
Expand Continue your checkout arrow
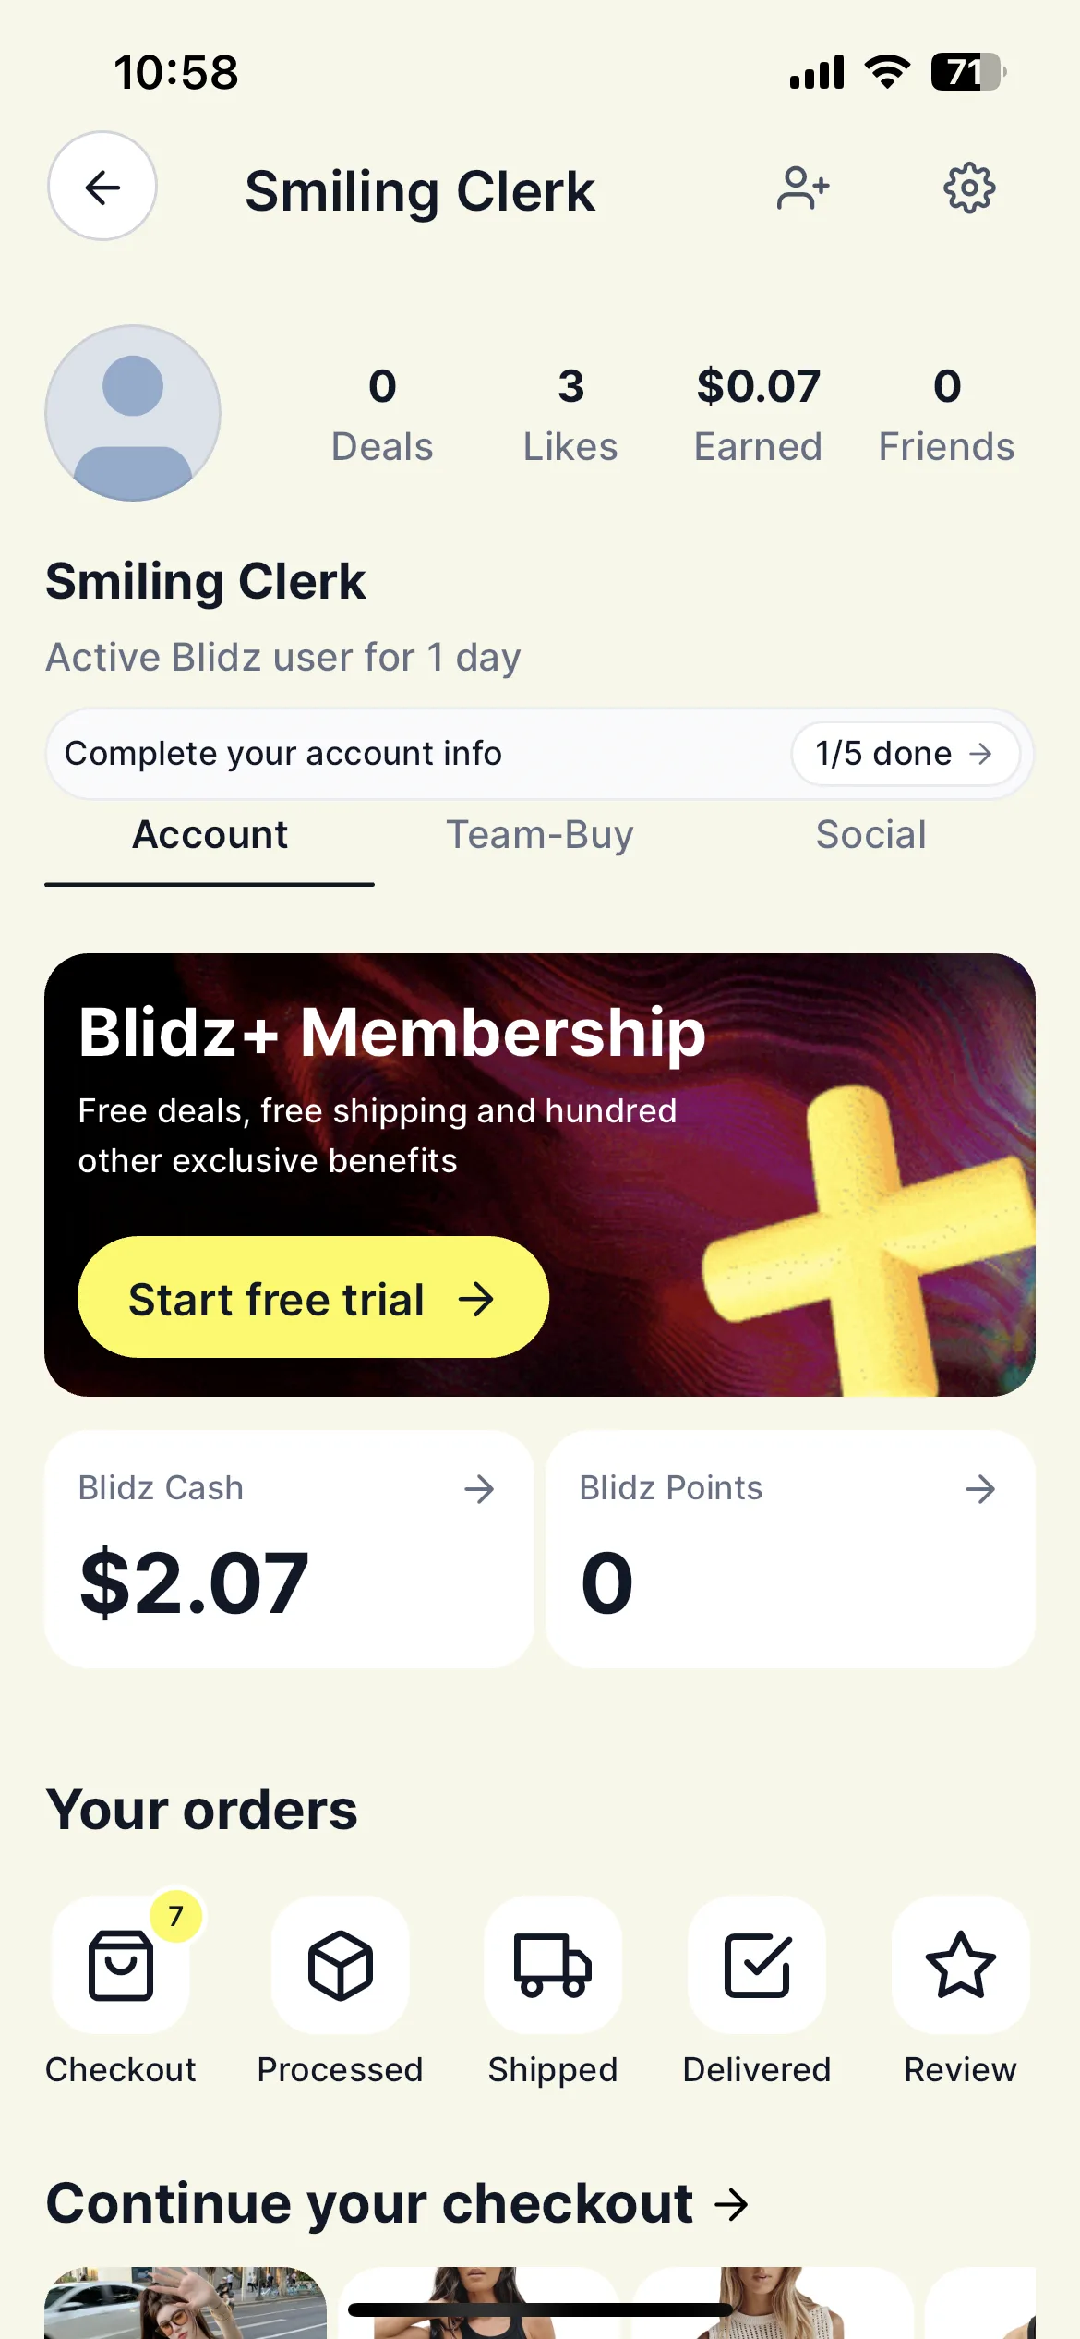pyautogui.click(x=732, y=2205)
